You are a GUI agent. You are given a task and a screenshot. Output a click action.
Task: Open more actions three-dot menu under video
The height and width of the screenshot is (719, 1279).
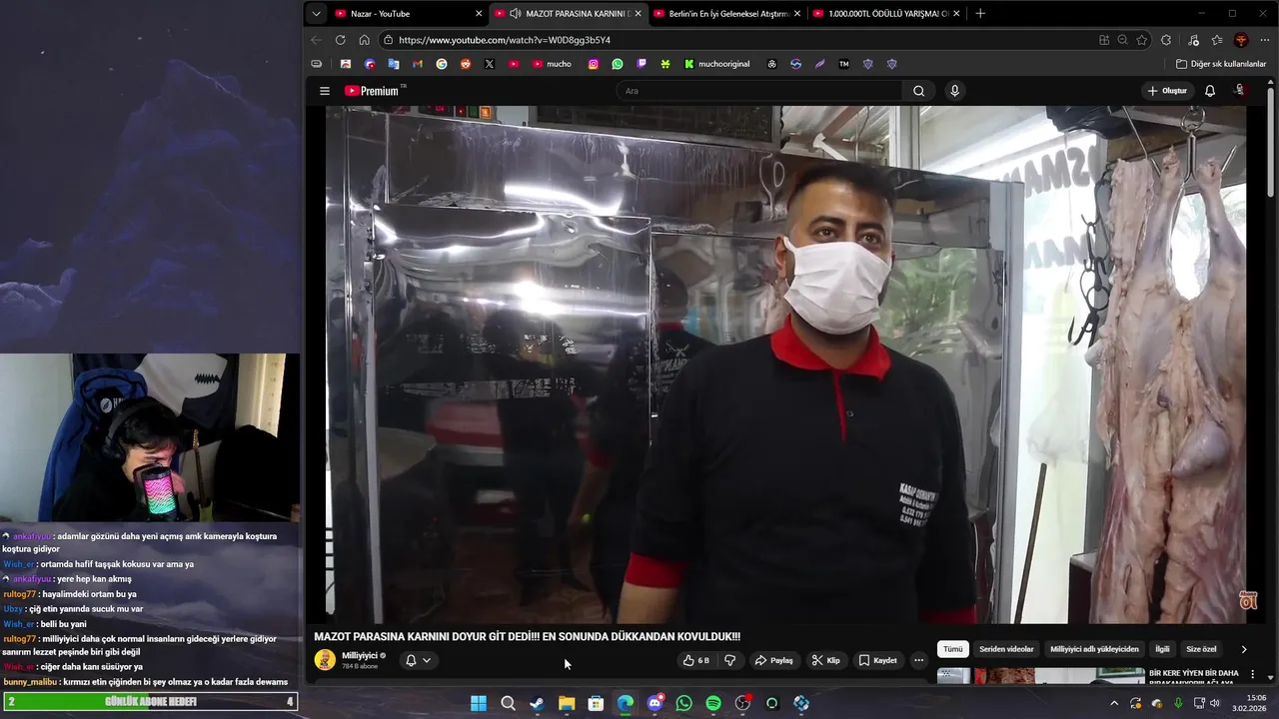coord(918,660)
